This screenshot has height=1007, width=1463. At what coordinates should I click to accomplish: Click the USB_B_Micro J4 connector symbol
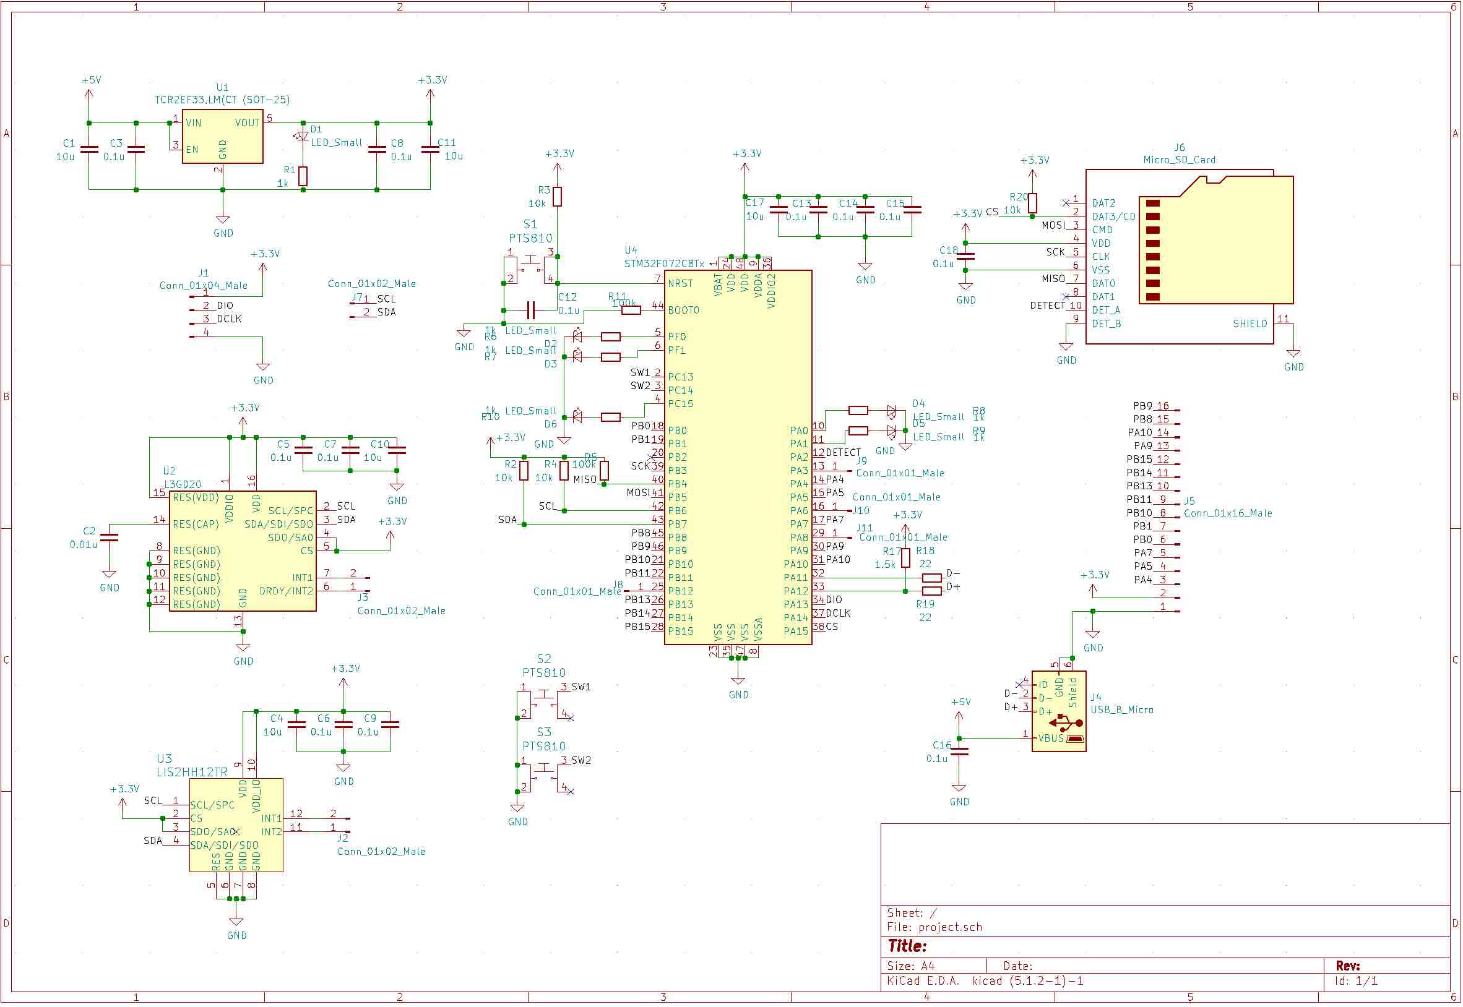pyautogui.click(x=1058, y=712)
